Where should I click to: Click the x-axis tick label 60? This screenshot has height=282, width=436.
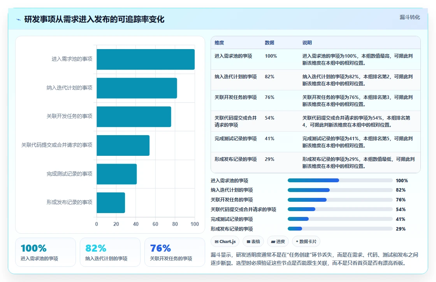pyautogui.click(x=155, y=224)
